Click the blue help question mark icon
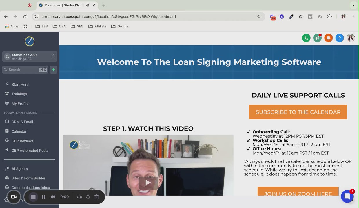Image resolution: width=359 pixels, height=208 pixels. [340, 38]
